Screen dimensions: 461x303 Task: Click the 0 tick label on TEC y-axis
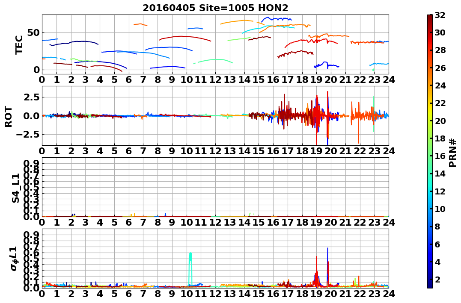pos(36,70)
